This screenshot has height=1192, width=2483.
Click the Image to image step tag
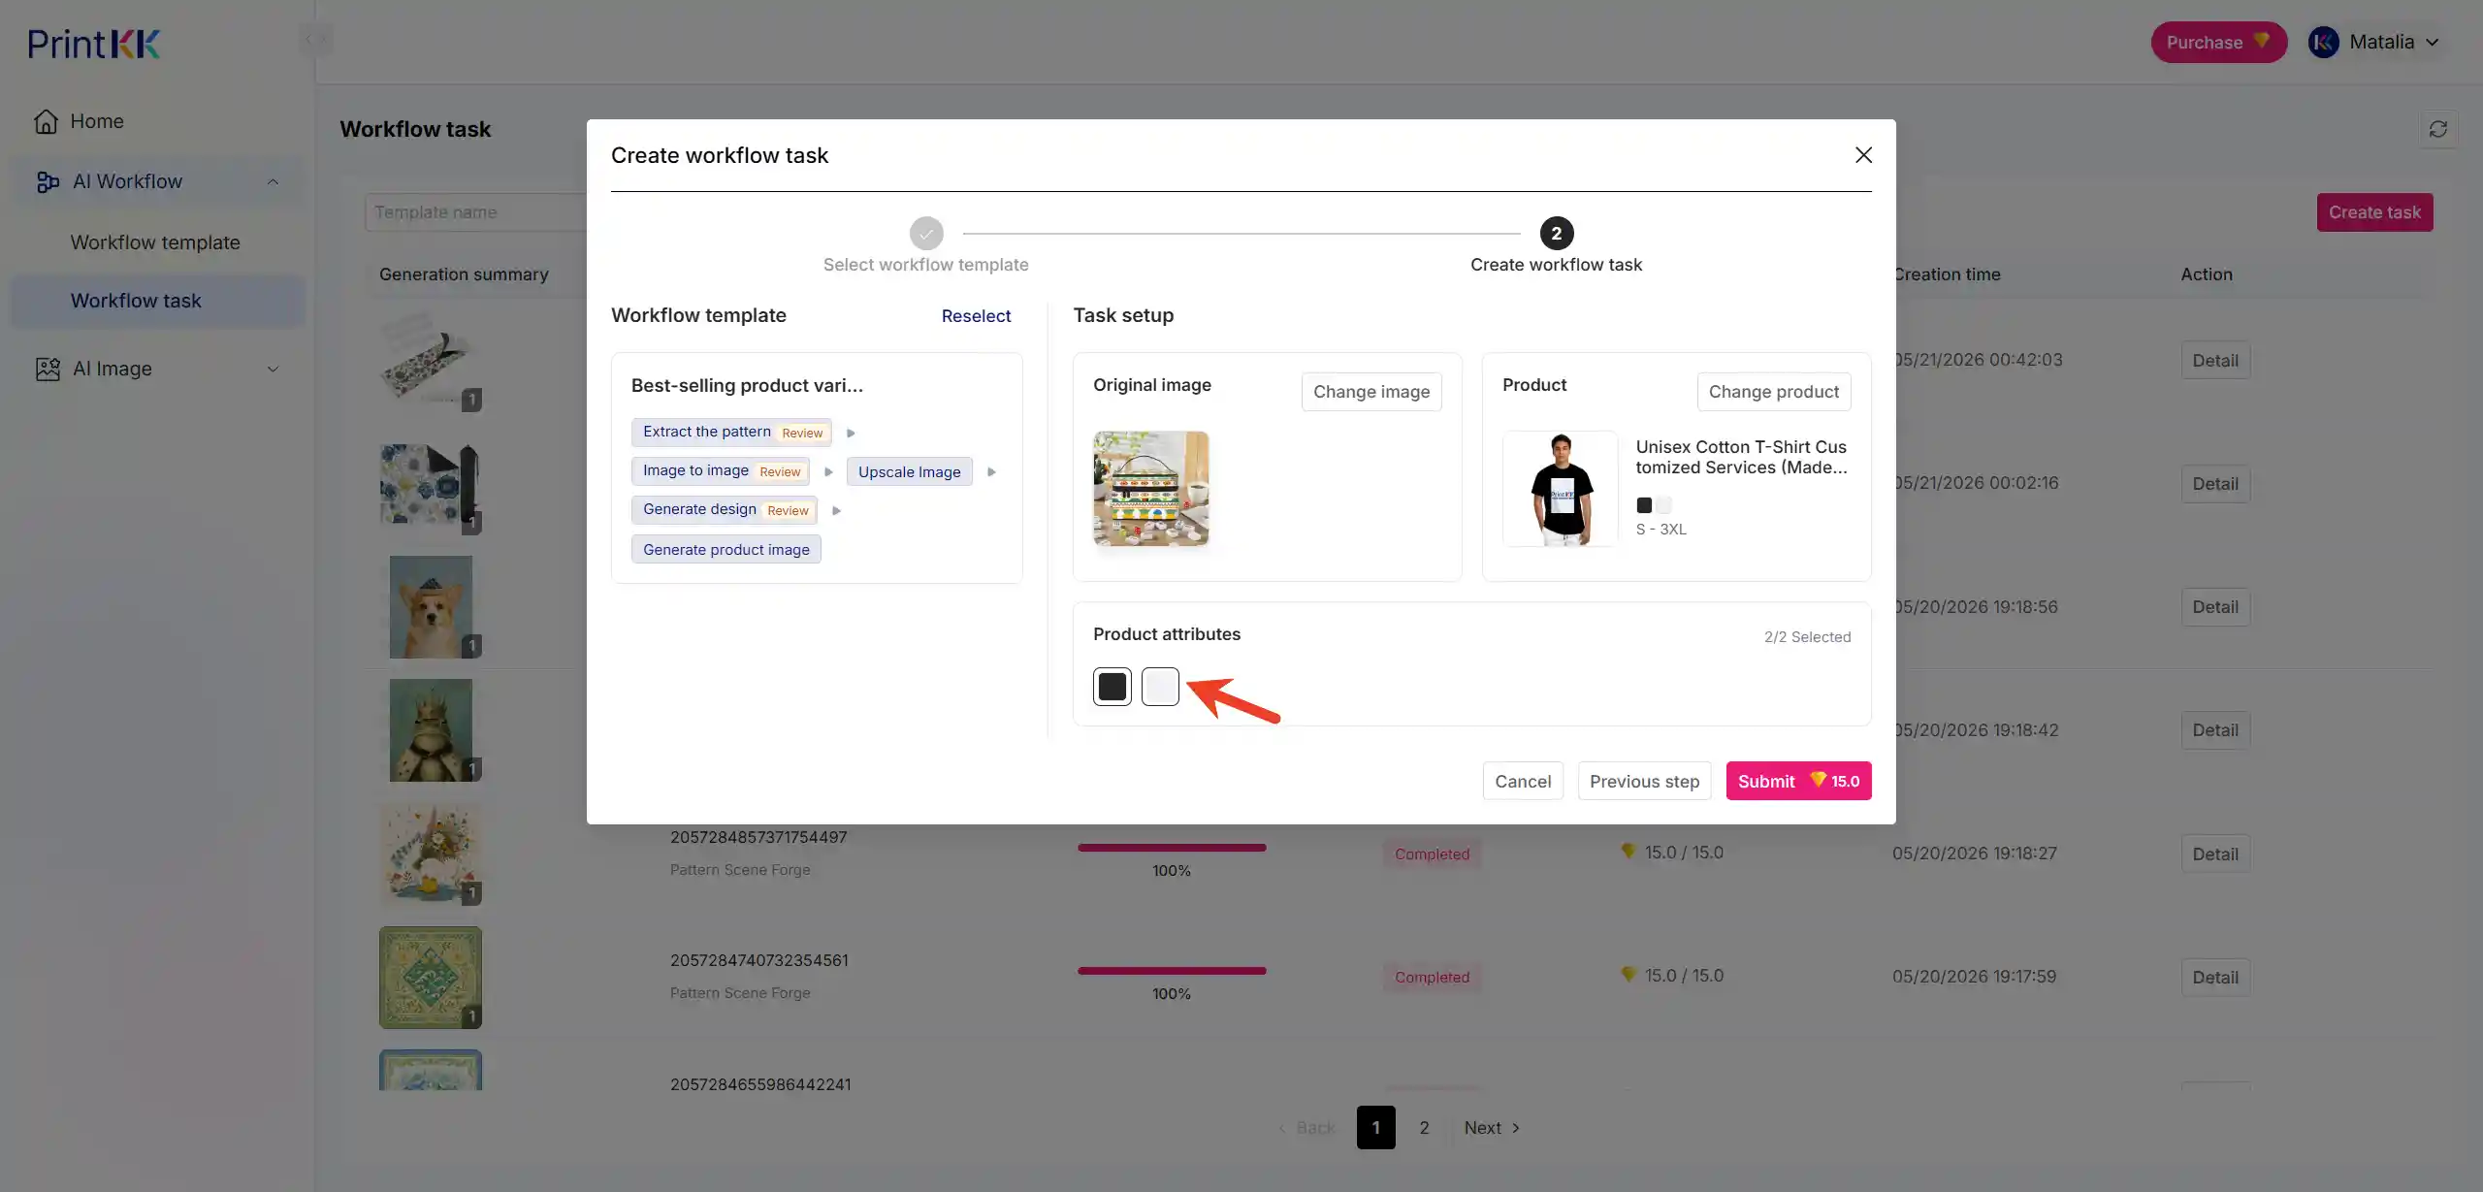(721, 471)
